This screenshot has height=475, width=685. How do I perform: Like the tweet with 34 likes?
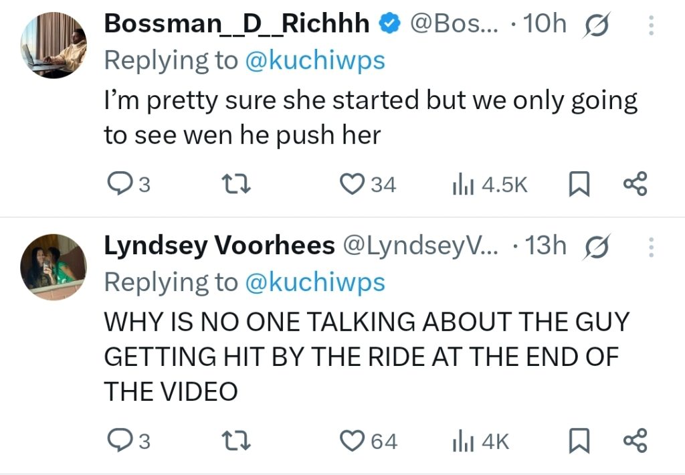click(352, 184)
